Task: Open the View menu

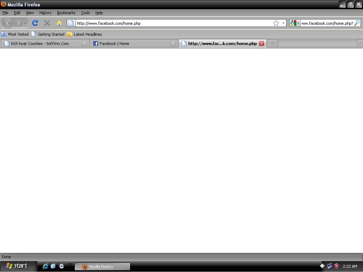Action: tap(30, 13)
